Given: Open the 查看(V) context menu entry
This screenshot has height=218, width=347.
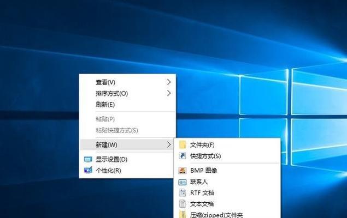Looking at the screenshot, I should 127,82.
